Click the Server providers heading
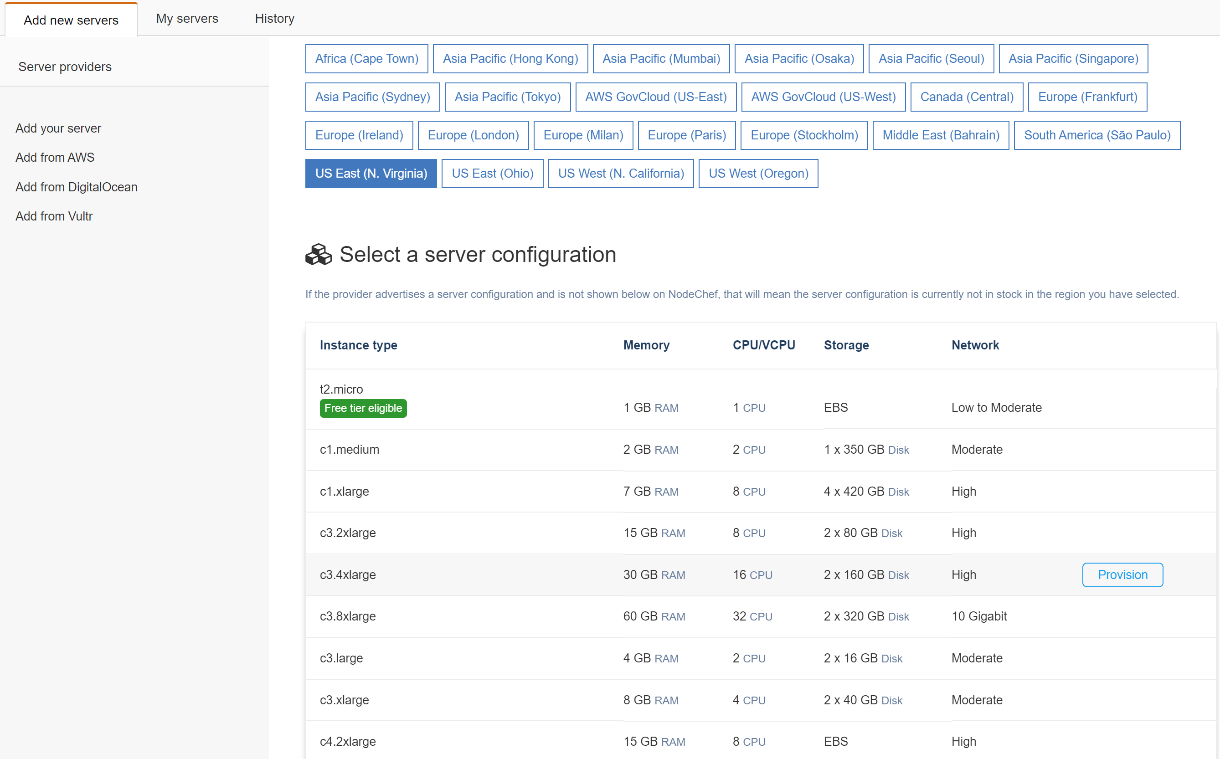Screen dimensions: 1220x759 click(x=65, y=67)
